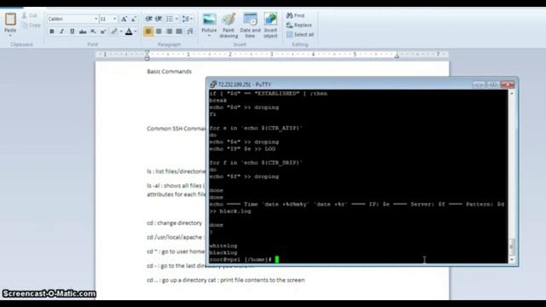Toggle Underline formatting
This screenshot has height=307, width=546.
tap(72, 32)
